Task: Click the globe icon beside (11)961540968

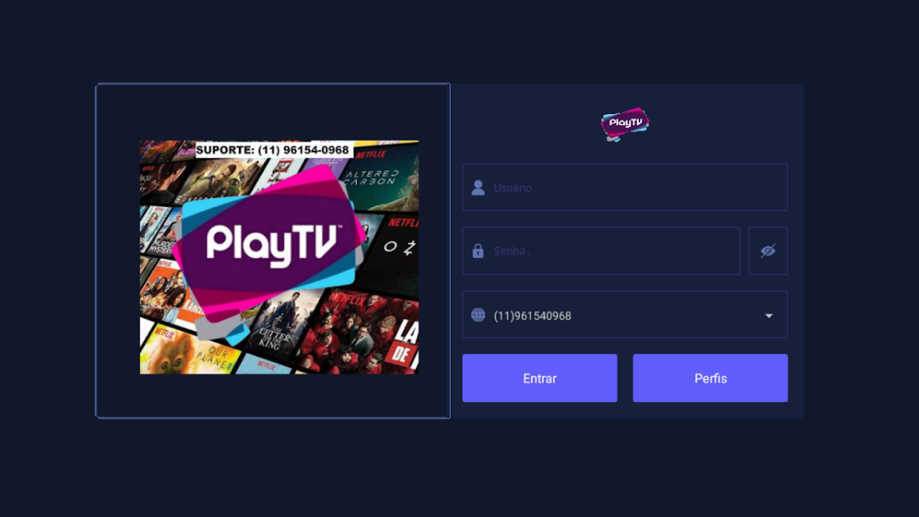Action: click(478, 315)
